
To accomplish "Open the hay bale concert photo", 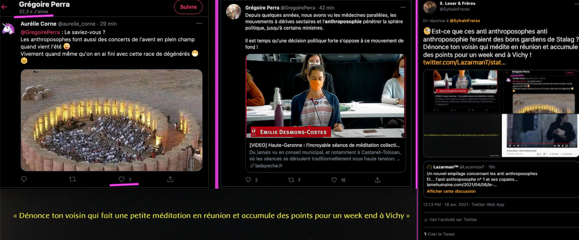I will [111, 120].
